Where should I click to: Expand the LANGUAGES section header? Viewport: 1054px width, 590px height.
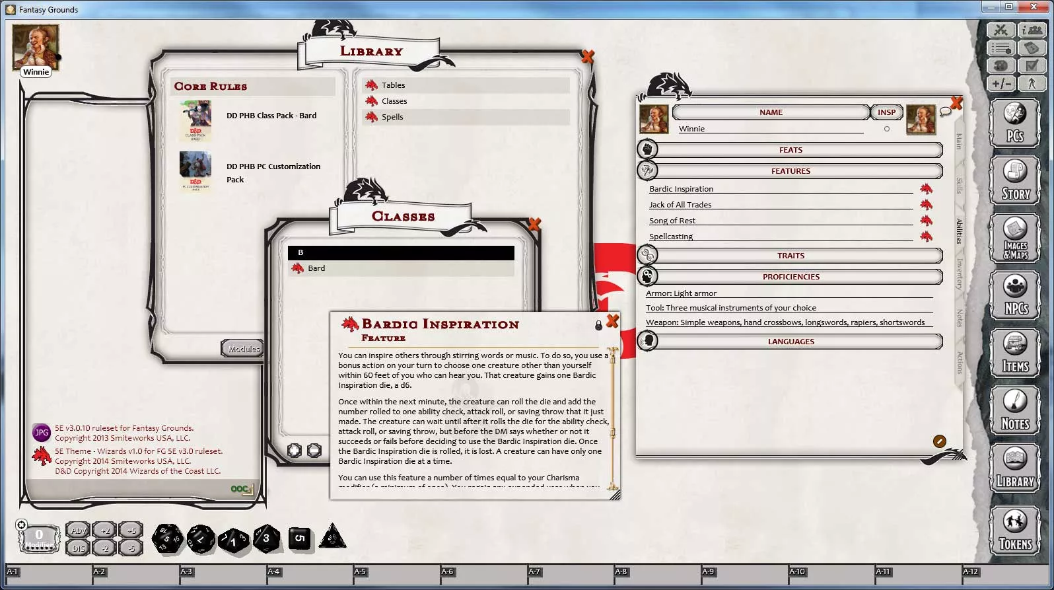(x=790, y=342)
